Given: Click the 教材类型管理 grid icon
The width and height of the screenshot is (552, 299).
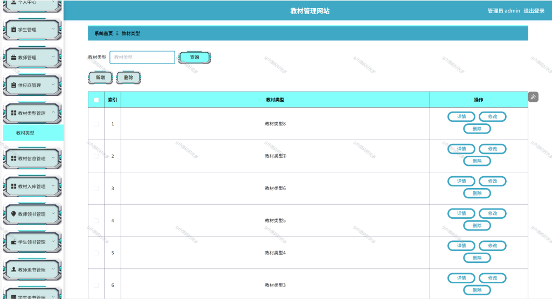Looking at the screenshot, I should [13, 113].
